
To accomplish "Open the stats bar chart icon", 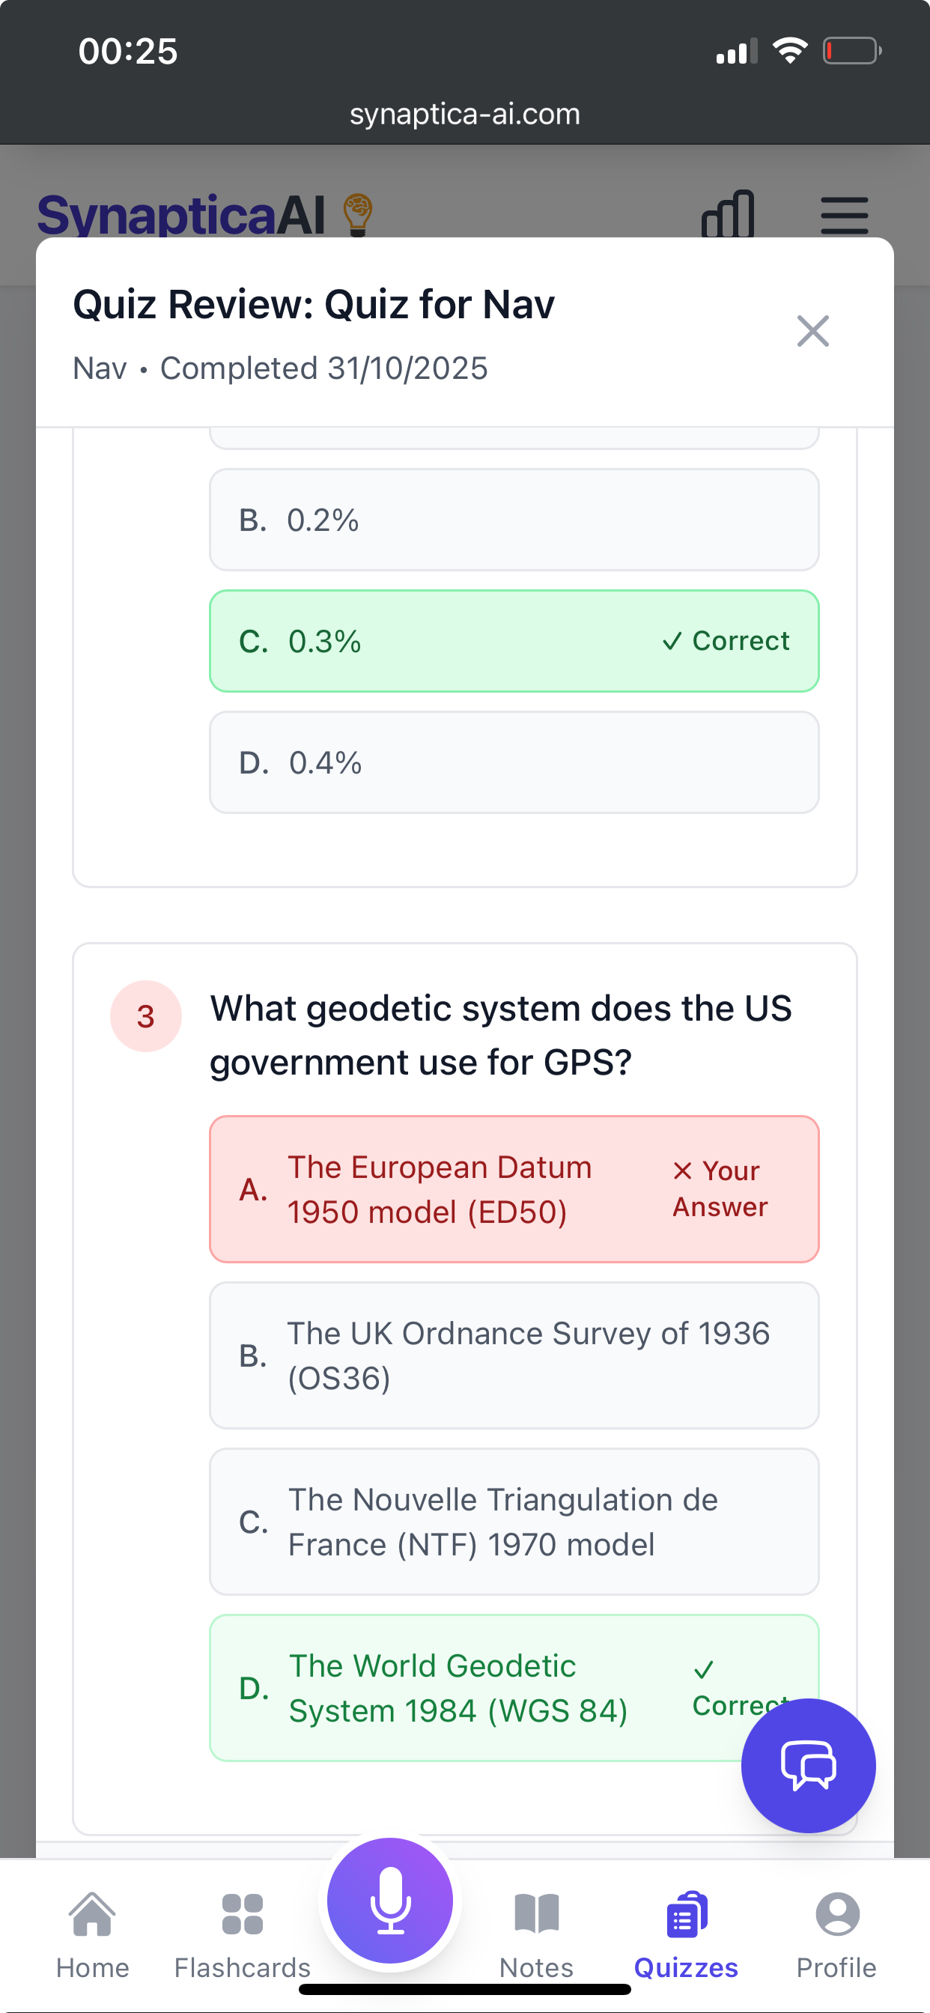I will coord(729,216).
